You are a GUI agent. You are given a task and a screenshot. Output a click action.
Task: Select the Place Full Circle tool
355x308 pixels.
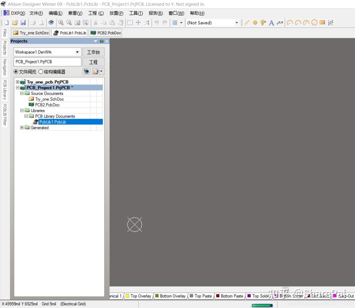(314, 23)
